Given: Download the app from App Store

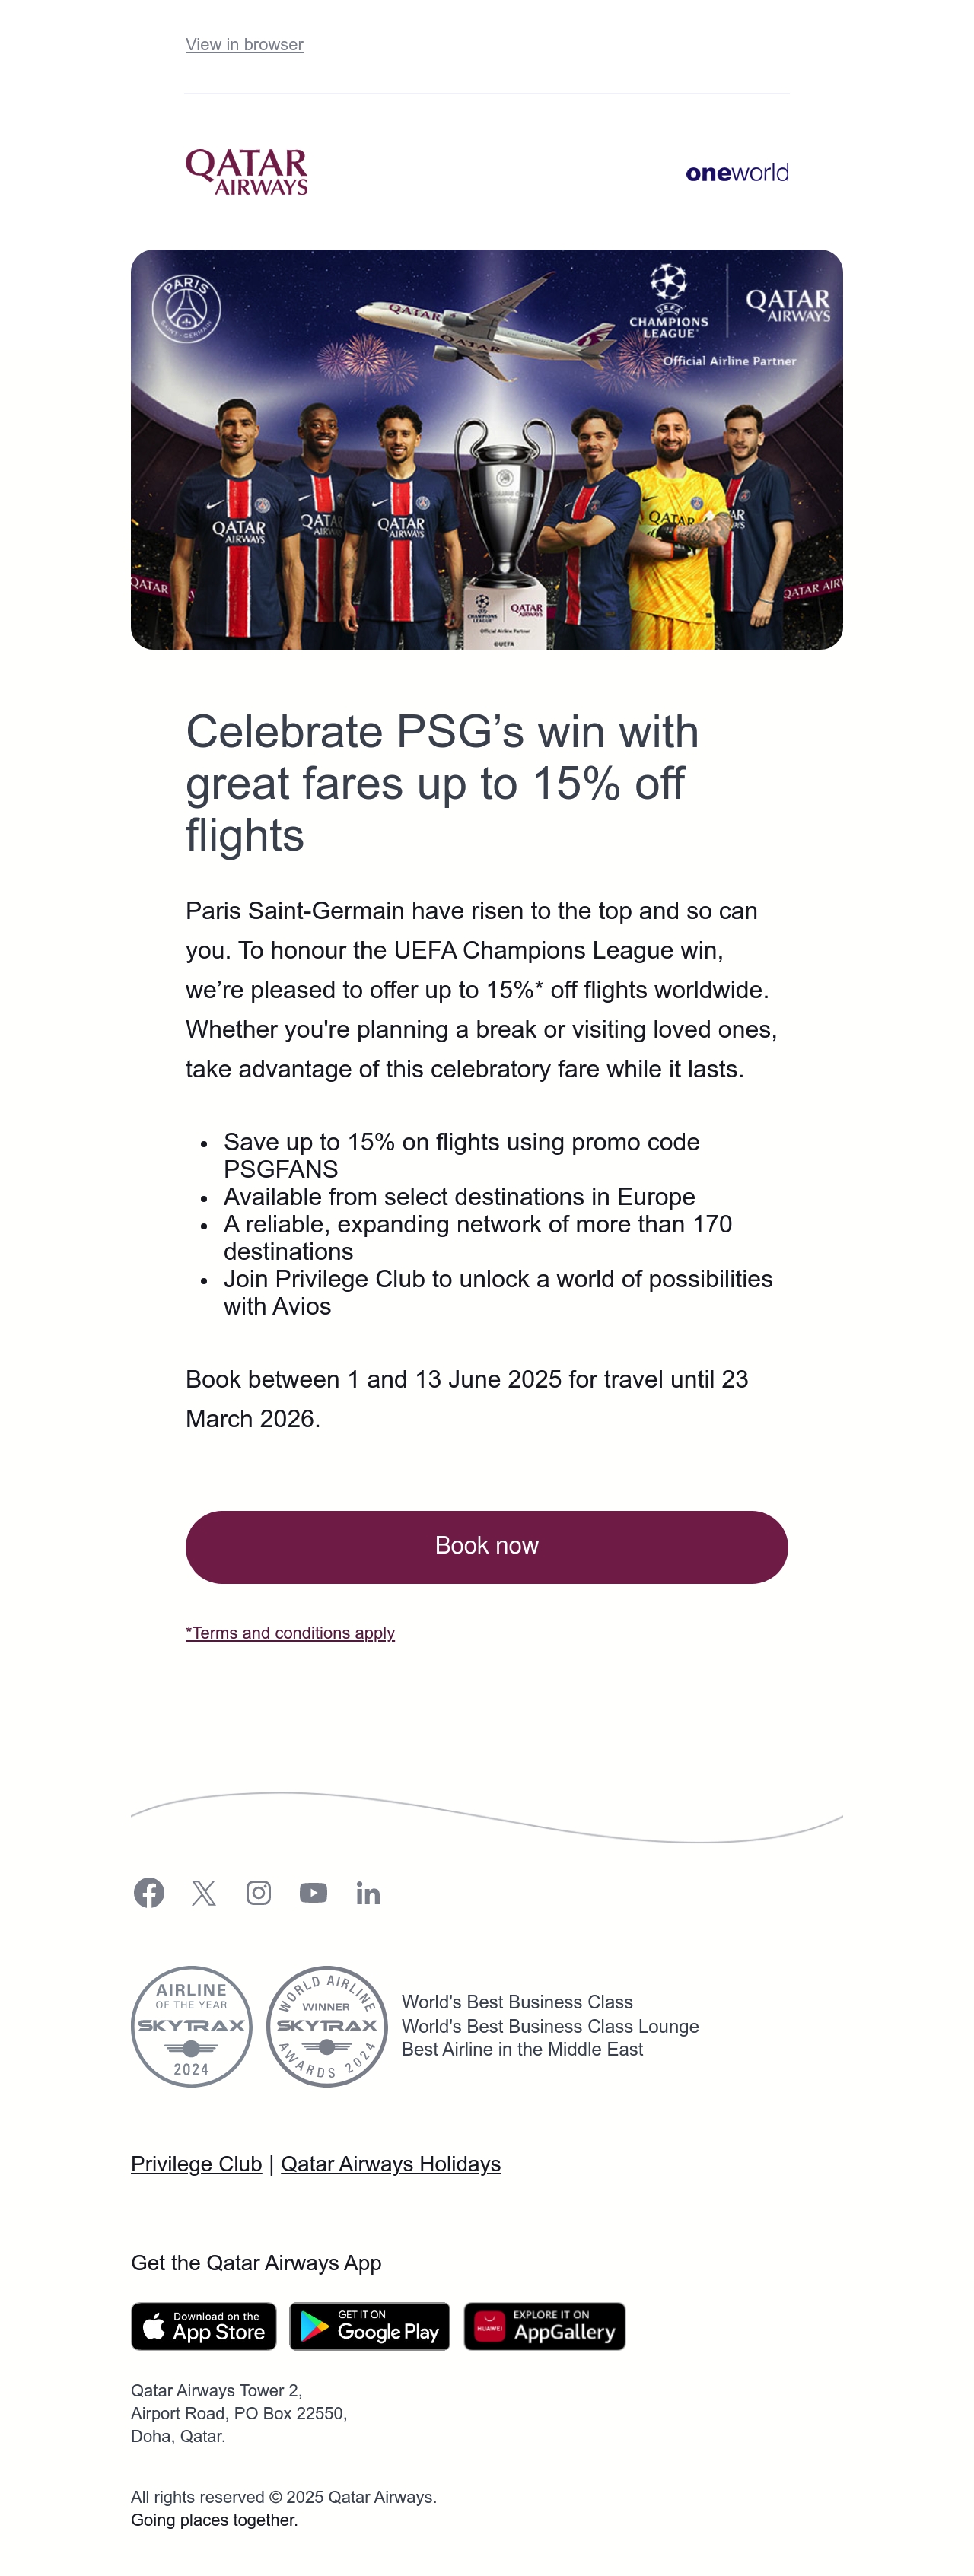Looking at the screenshot, I should point(204,2326).
